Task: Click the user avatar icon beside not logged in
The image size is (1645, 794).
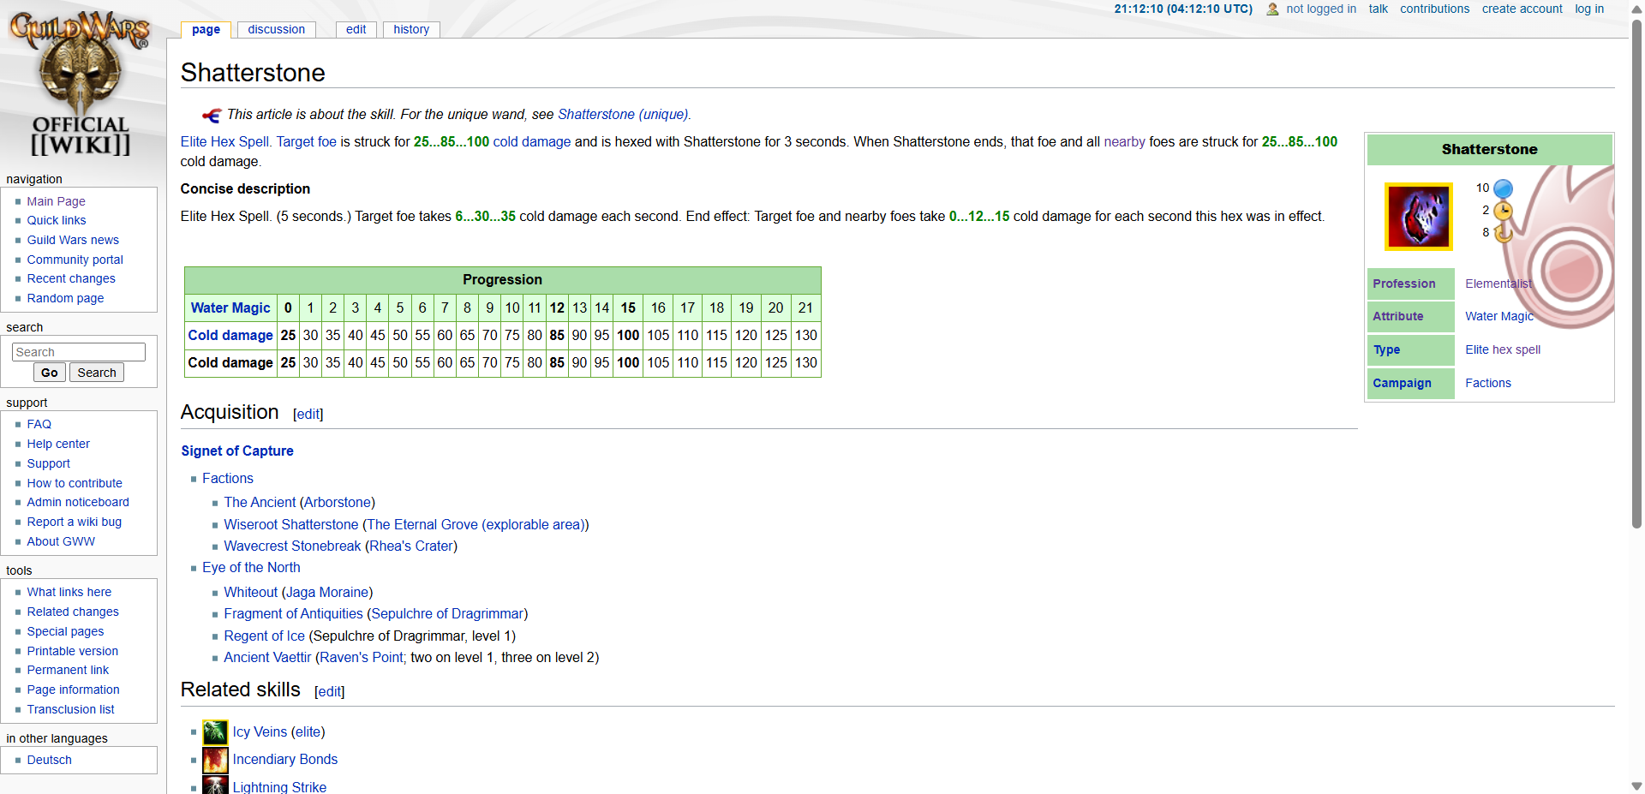Action: pos(1272,9)
